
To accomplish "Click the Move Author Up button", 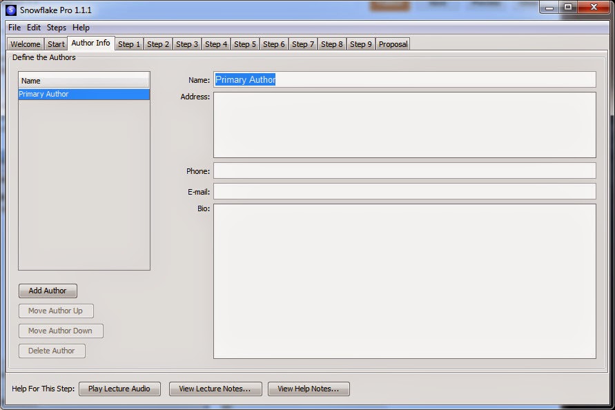I will pyautogui.click(x=56, y=311).
